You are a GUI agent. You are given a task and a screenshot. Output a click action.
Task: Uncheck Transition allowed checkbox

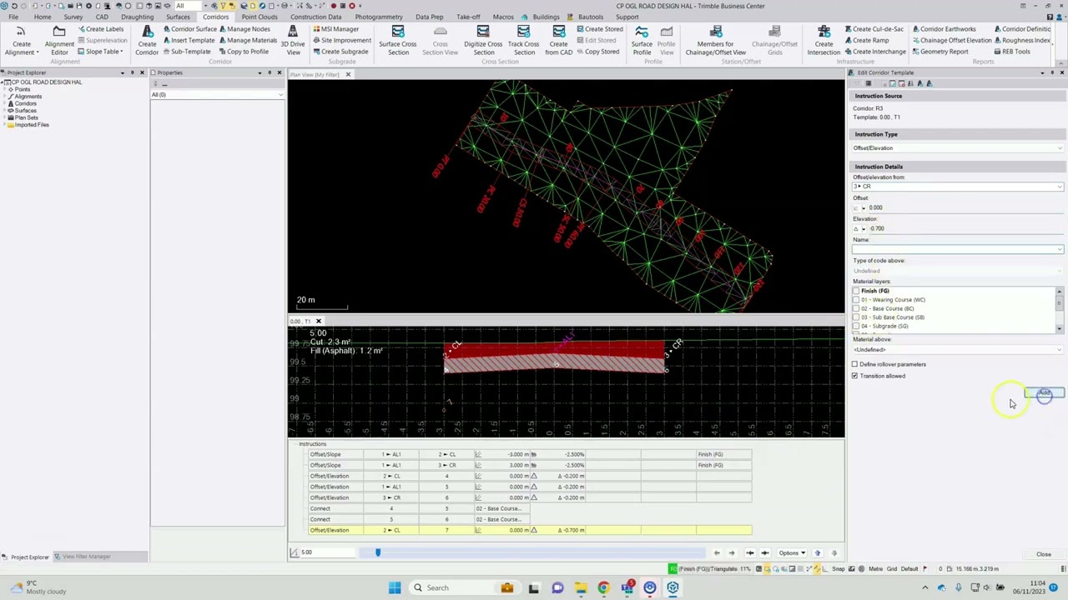(x=855, y=376)
